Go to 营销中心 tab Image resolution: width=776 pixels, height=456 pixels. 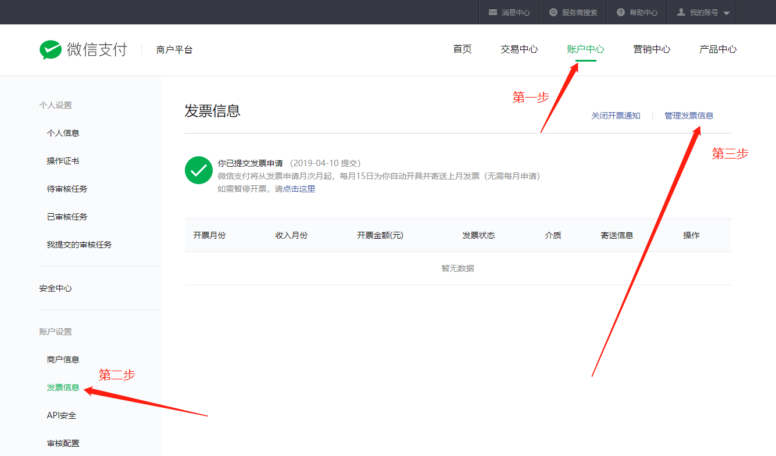coord(652,49)
